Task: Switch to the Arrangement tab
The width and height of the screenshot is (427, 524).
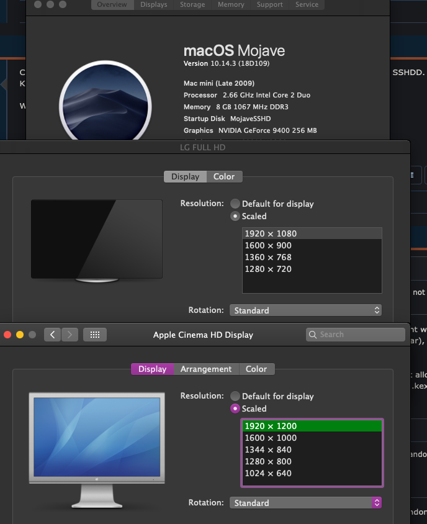Action: 206,369
